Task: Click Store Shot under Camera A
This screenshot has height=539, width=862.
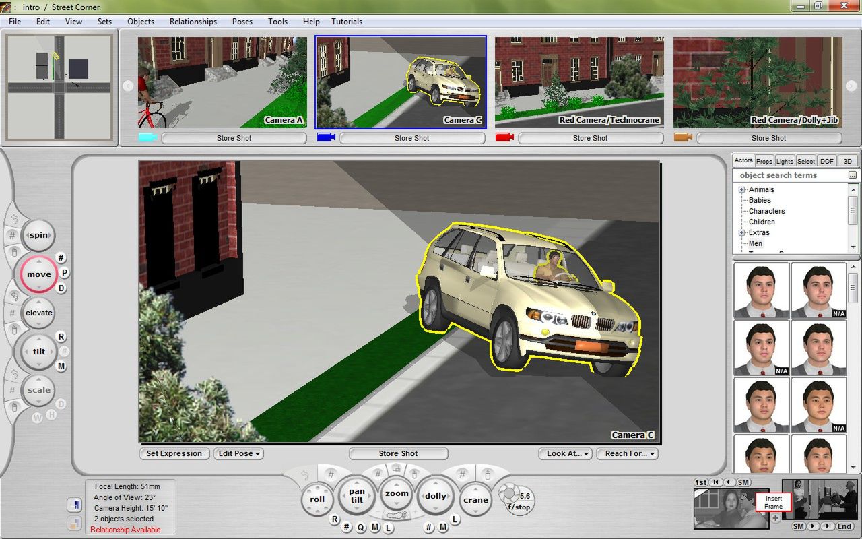Action: [x=234, y=138]
